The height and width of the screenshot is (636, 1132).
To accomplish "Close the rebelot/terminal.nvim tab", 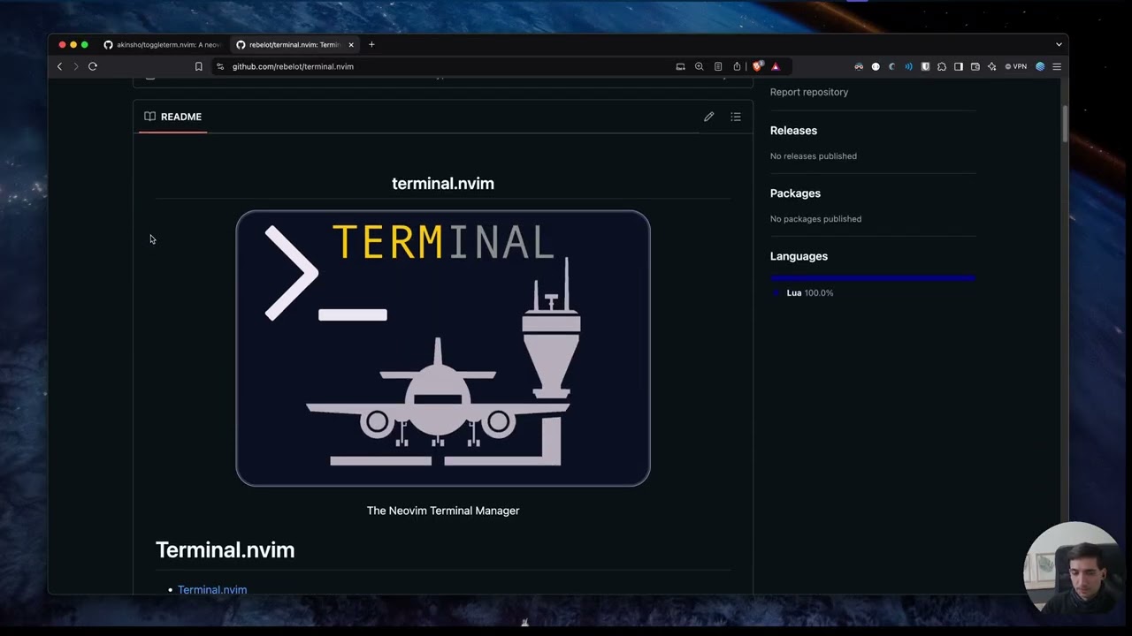I will point(351,44).
